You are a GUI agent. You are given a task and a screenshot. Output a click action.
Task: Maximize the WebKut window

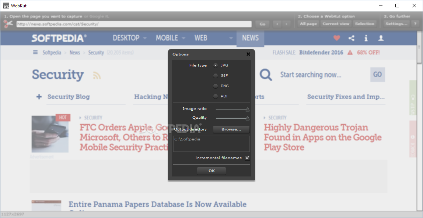(x=397, y=6)
